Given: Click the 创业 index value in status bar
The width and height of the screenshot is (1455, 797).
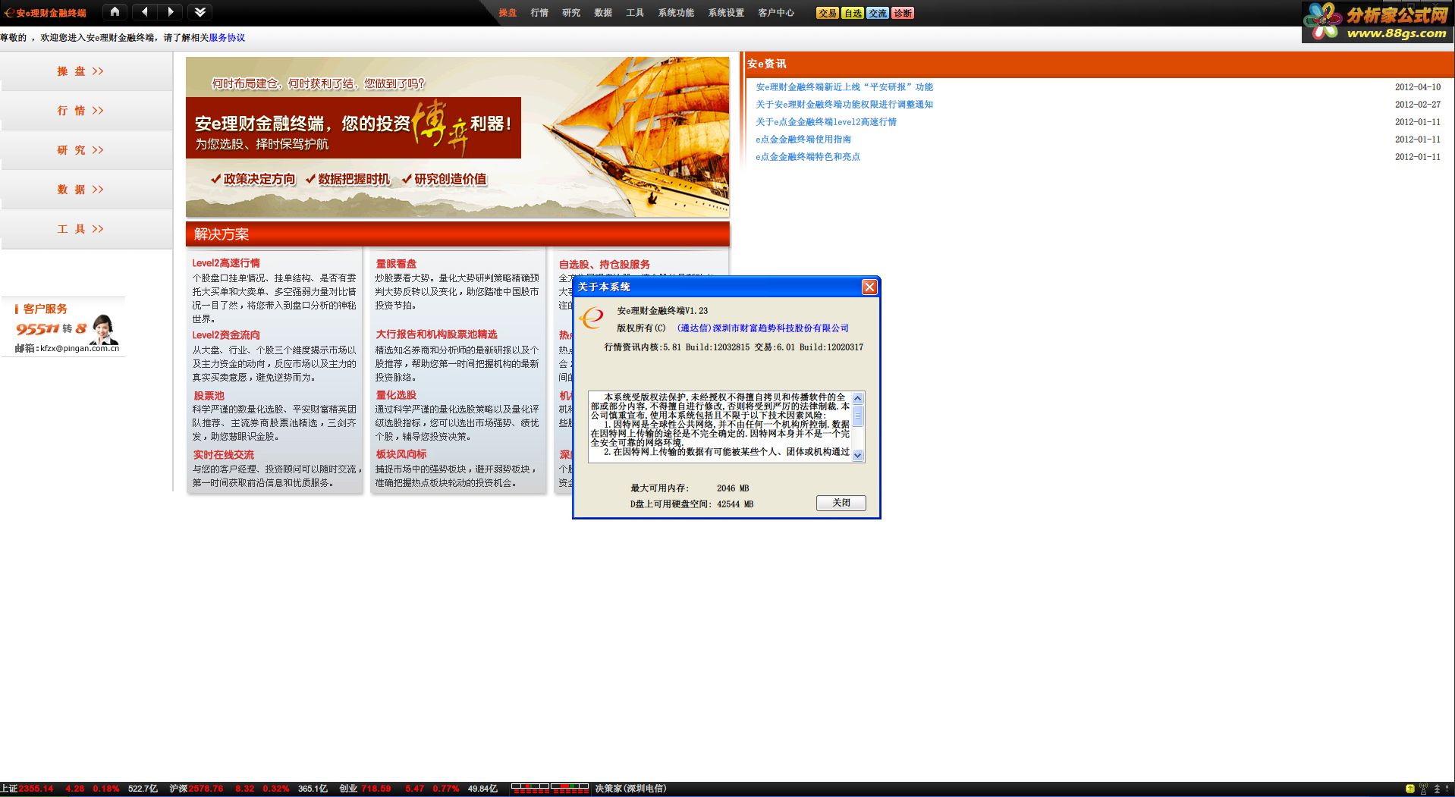Looking at the screenshot, I should pos(376,789).
